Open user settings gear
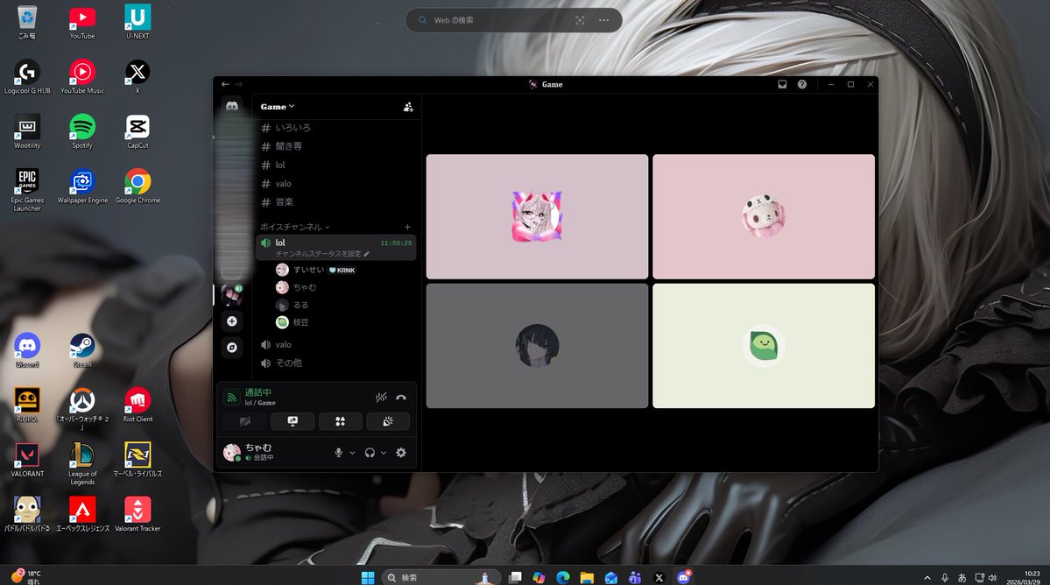The image size is (1050, 585). pyautogui.click(x=401, y=453)
